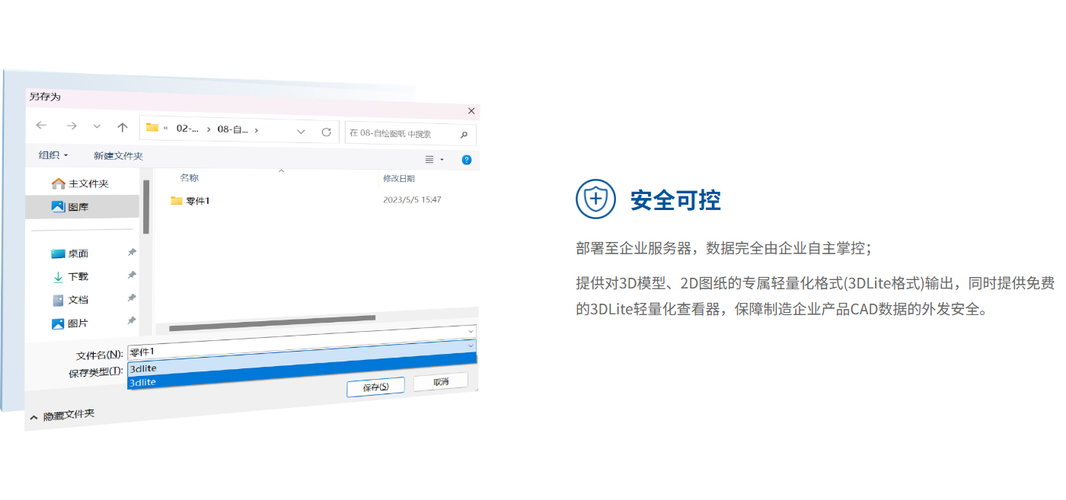Expand the address bar history dropdown

tap(301, 132)
